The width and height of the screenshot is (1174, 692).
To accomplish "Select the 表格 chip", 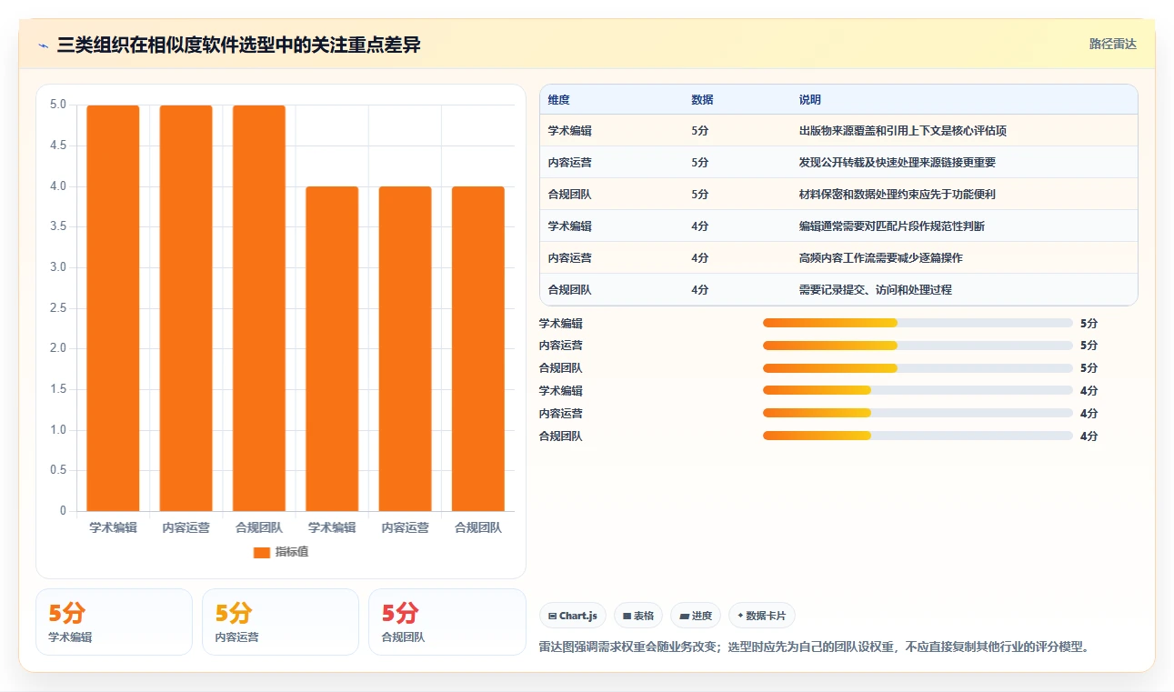I will pos(638,616).
